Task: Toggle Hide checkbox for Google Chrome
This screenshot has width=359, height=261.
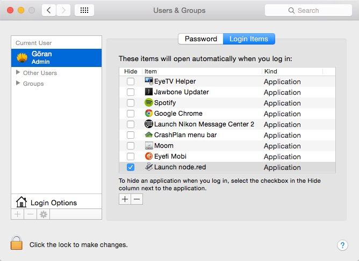Action: [131, 114]
